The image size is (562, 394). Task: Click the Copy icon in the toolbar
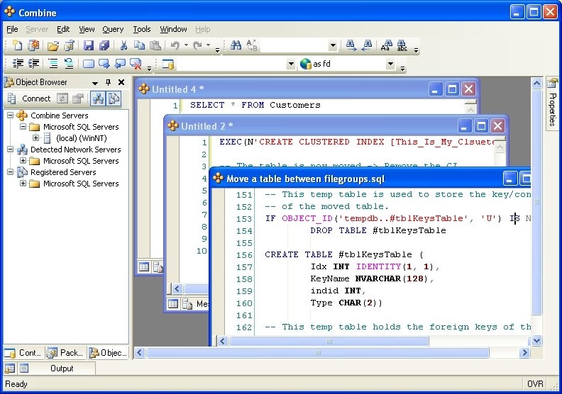(x=139, y=46)
